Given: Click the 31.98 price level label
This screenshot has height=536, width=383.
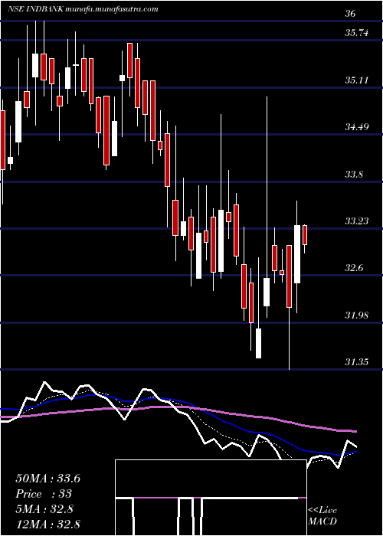Looking at the screenshot, I should coord(357,315).
